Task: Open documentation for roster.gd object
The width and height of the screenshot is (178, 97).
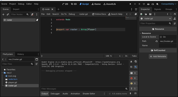Action: pos(175,19)
